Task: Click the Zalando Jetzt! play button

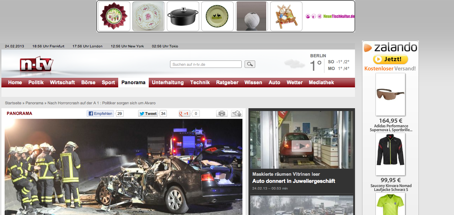Action: (x=390, y=59)
